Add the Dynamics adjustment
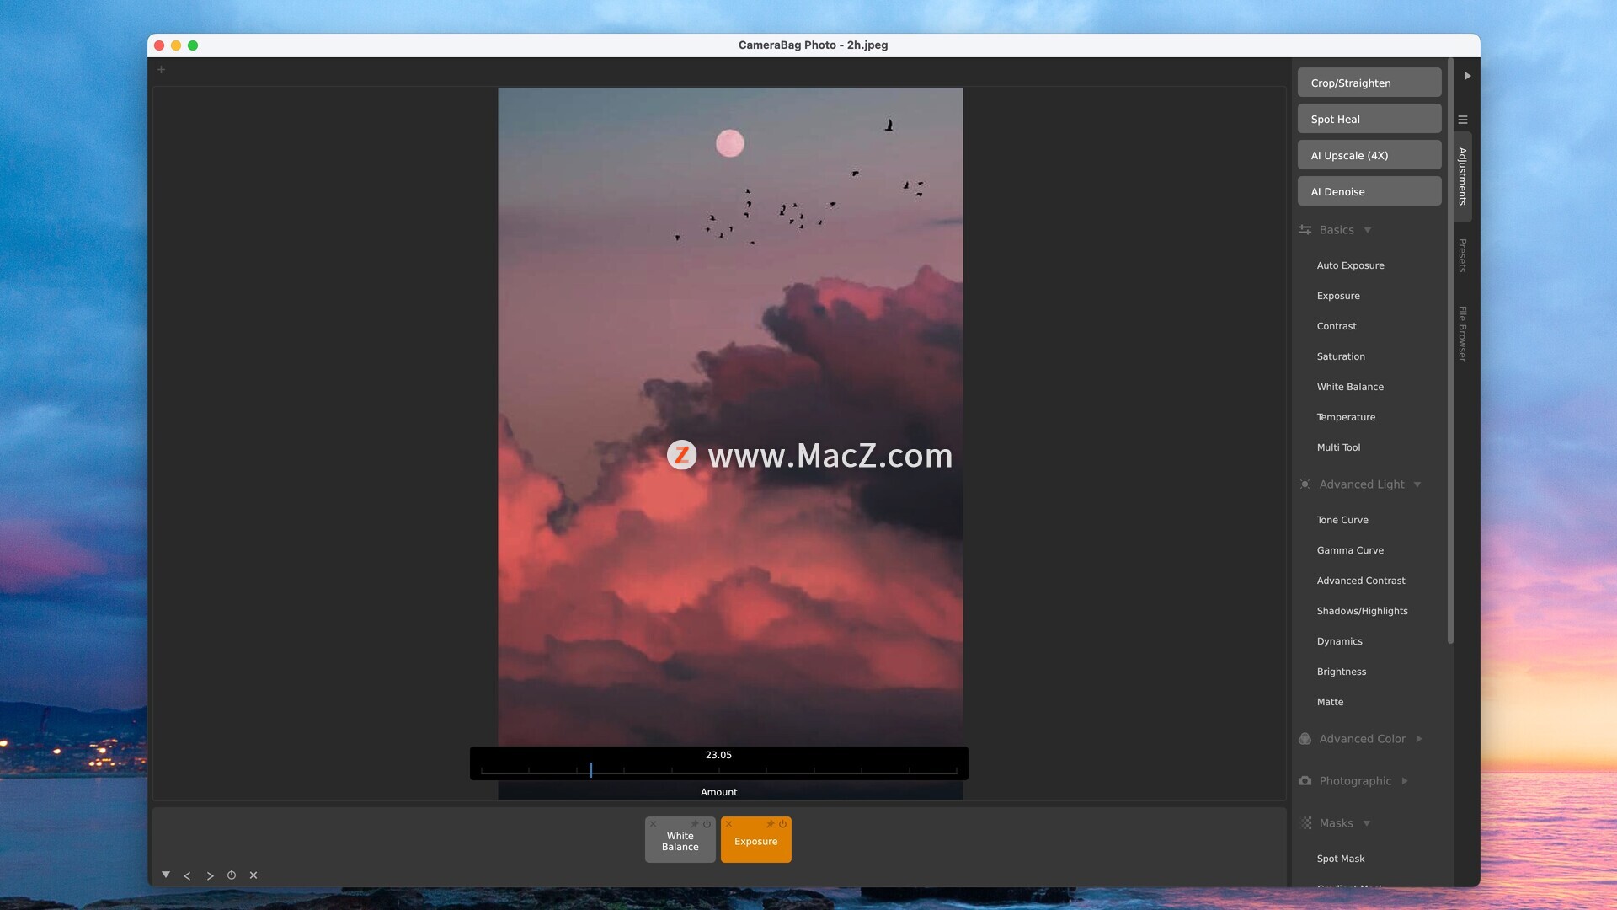The height and width of the screenshot is (910, 1617). tap(1339, 641)
